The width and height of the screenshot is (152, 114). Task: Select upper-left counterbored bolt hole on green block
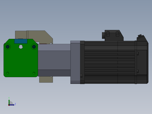[x=8, y=47]
